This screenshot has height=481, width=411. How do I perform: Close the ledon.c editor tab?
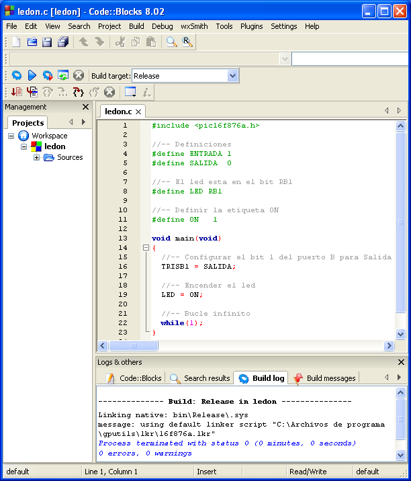pyautogui.click(x=138, y=112)
